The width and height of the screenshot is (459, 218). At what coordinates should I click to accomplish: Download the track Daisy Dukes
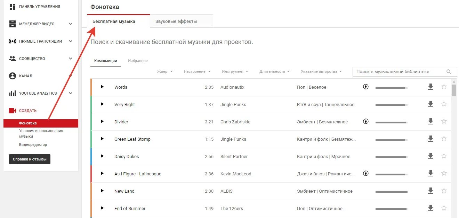(x=430, y=156)
